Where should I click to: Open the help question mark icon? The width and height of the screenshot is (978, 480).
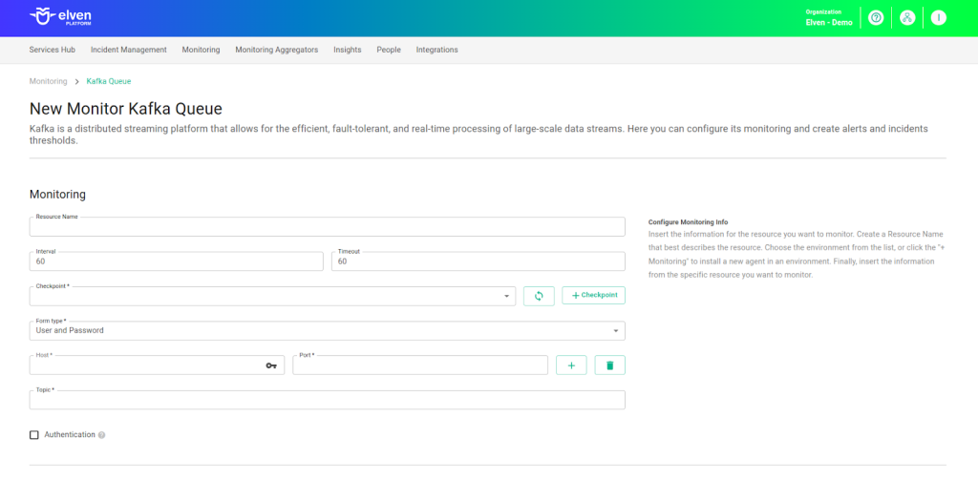pos(876,18)
